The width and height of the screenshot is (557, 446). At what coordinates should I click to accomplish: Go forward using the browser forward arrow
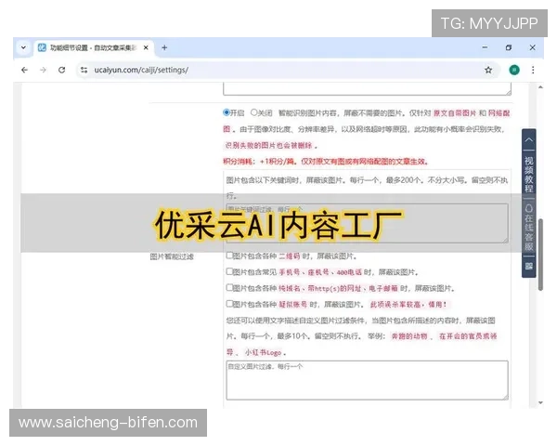(x=43, y=70)
